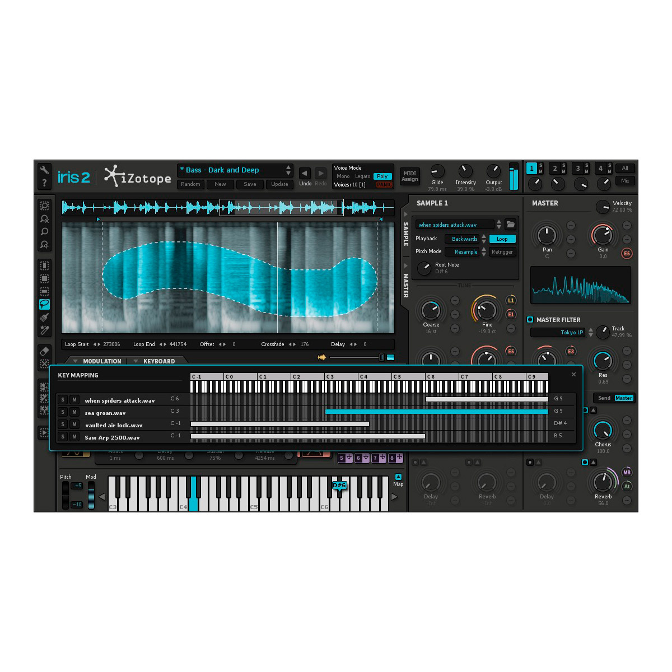This screenshot has width=672, height=672.
Task: Open the sample file browser folder icon
Action: tap(510, 225)
